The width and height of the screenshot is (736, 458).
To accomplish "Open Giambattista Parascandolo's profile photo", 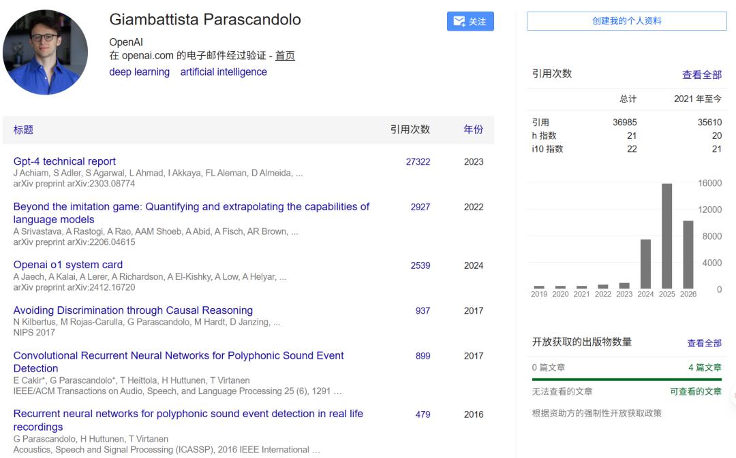I will point(45,52).
